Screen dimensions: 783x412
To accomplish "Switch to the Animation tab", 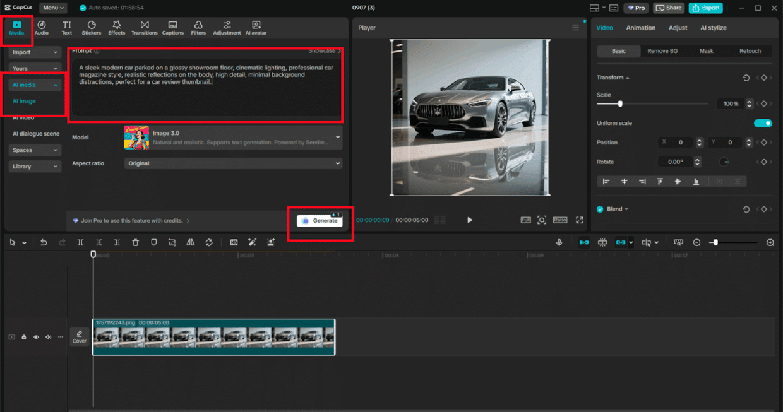I will pyautogui.click(x=640, y=28).
